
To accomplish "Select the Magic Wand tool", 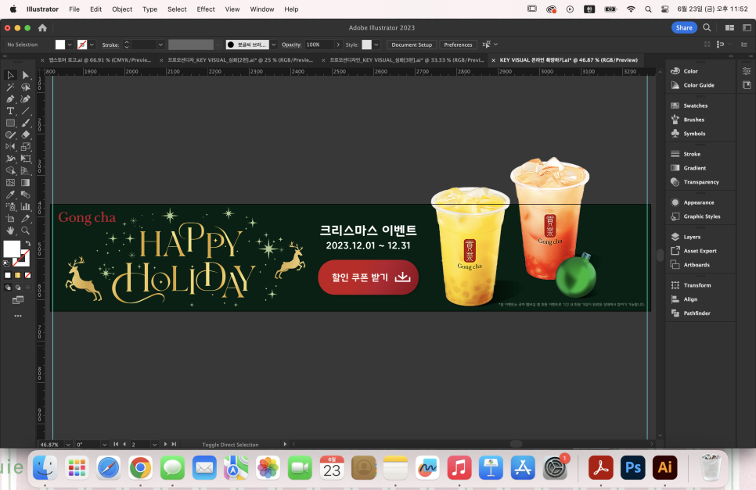I will point(10,87).
